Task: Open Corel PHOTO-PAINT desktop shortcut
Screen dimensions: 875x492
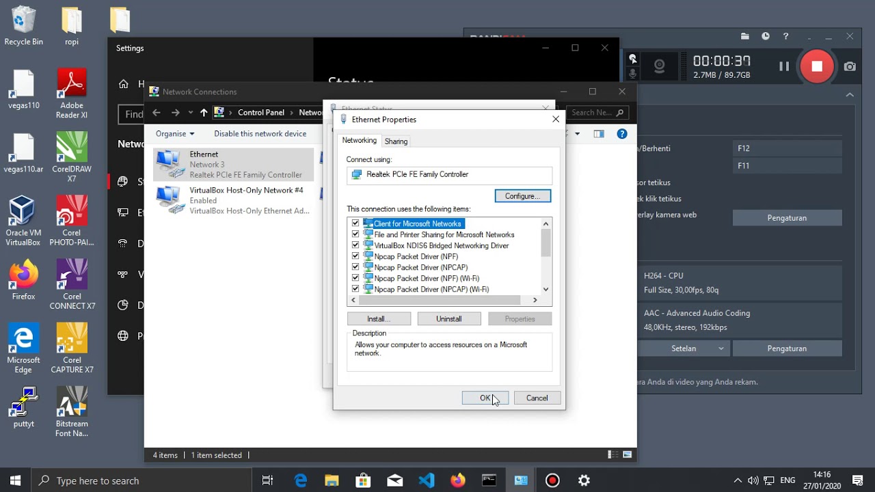Action: coord(72,221)
